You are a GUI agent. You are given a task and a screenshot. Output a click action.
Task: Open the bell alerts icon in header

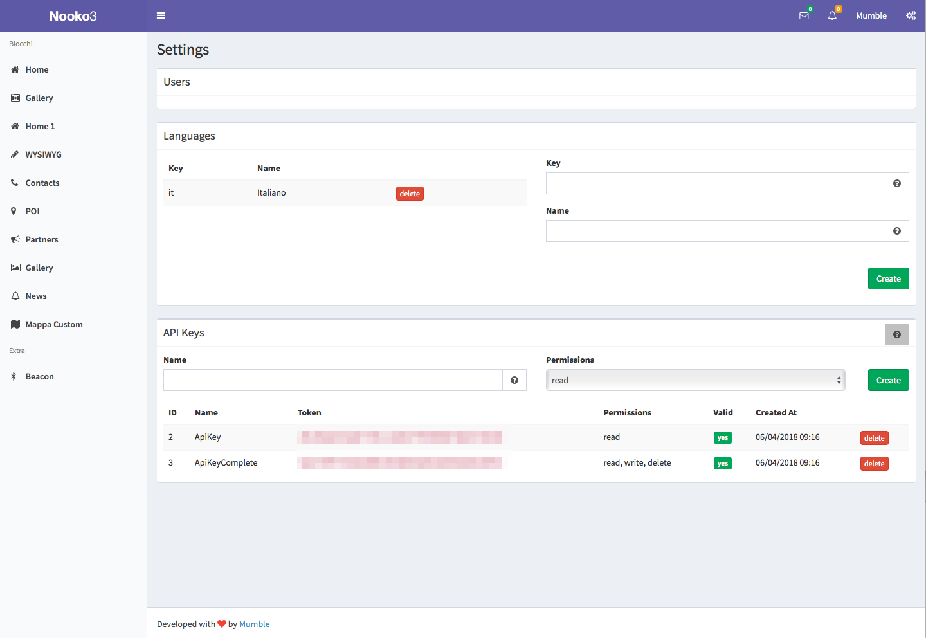coord(832,15)
